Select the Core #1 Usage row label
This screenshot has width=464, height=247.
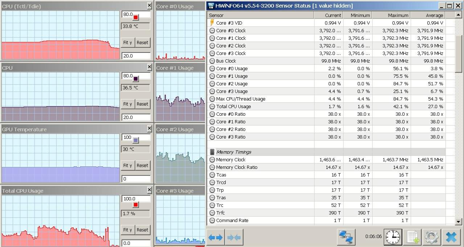pyautogui.click(x=232, y=76)
